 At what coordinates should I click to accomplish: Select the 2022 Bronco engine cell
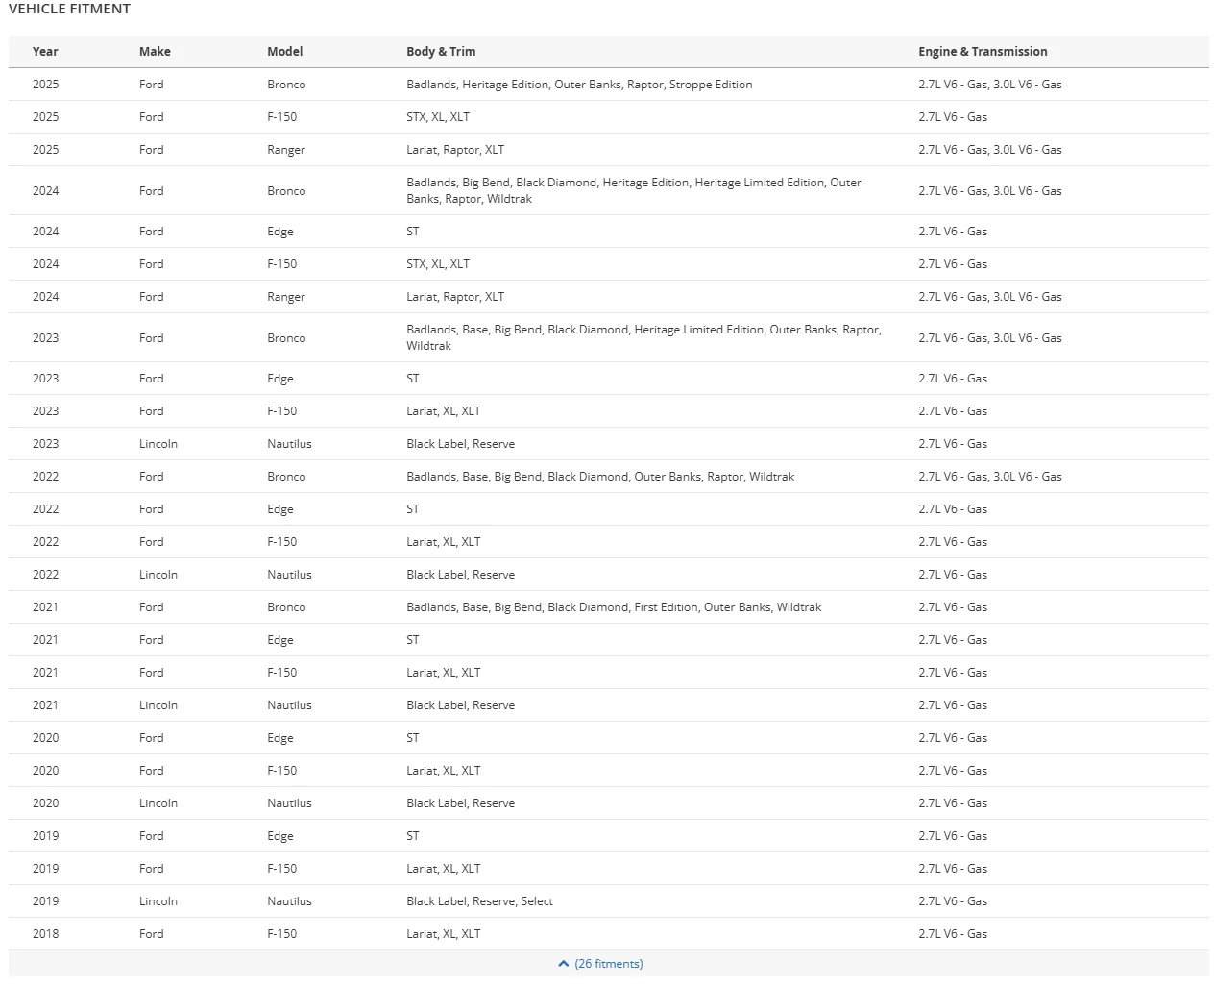[990, 477]
